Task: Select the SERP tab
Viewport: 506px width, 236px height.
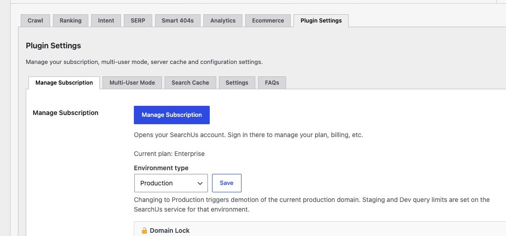Action: pyautogui.click(x=138, y=20)
